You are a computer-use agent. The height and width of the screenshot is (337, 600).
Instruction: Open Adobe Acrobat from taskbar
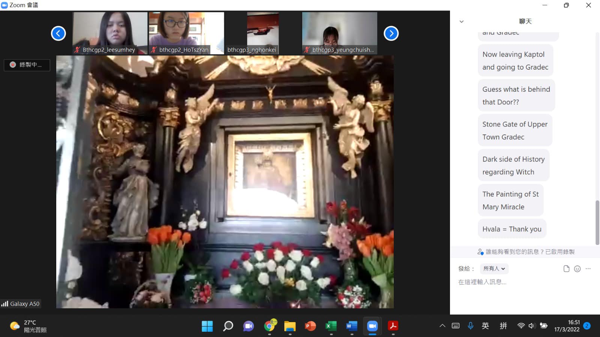pos(393,326)
